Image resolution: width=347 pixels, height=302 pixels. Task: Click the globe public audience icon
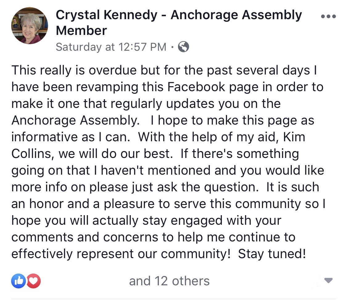(x=184, y=47)
